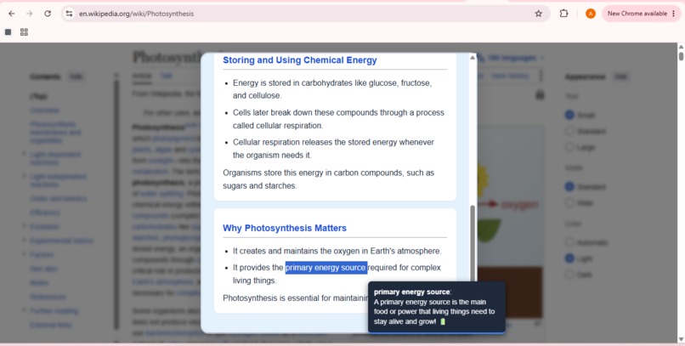Click the Contents sidebar scrollbar
Viewport: 685px width, 346px height.
(x=116, y=206)
